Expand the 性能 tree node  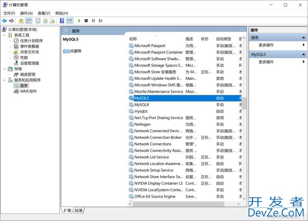click(x=10, y=58)
